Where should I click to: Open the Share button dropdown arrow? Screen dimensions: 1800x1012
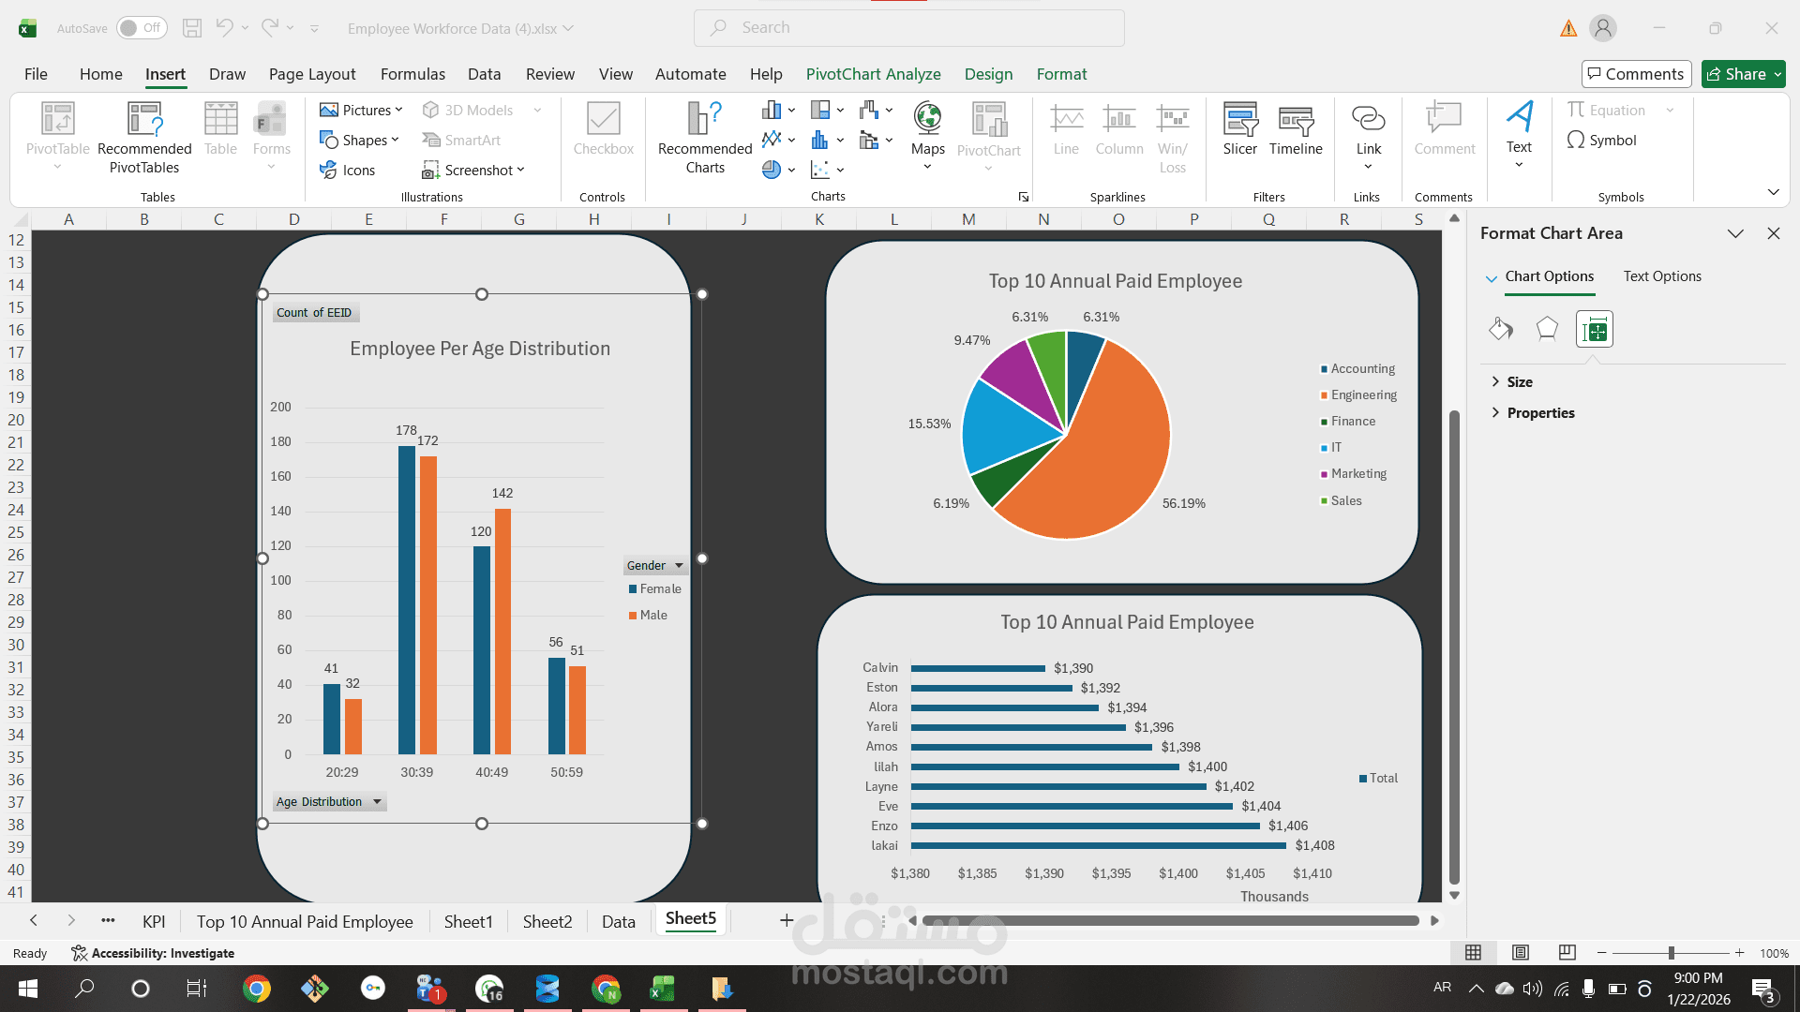click(x=1777, y=74)
